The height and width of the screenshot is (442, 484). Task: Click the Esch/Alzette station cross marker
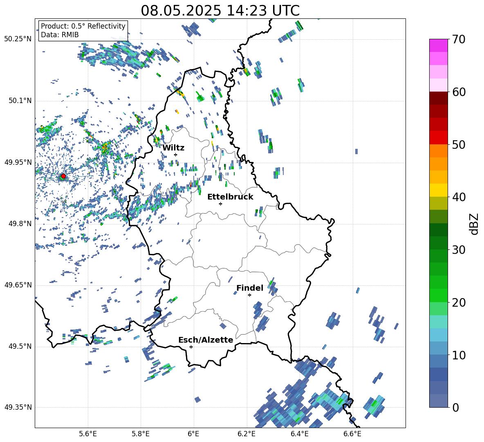click(191, 347)
